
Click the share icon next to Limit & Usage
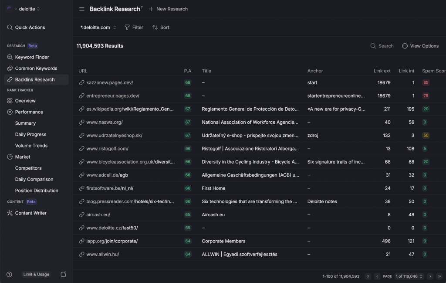[64, 274]
